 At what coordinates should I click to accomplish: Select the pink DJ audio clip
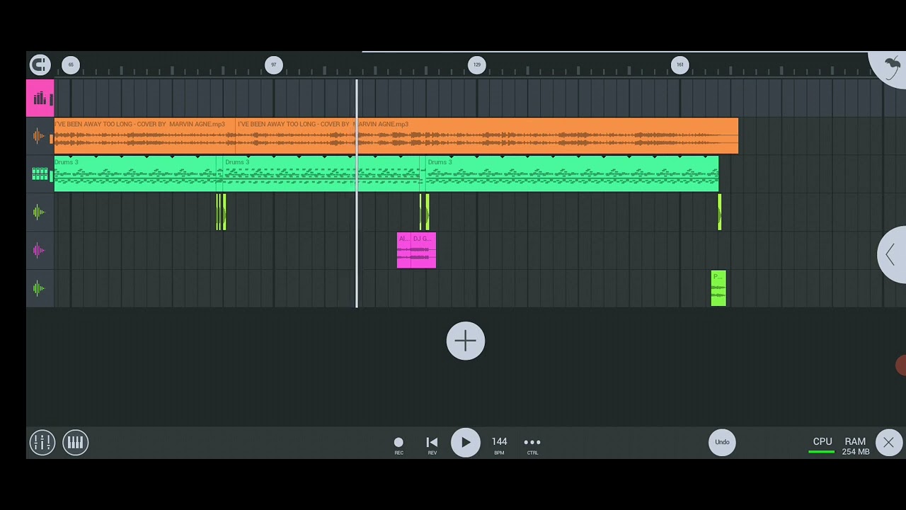[x=423, y=250]
